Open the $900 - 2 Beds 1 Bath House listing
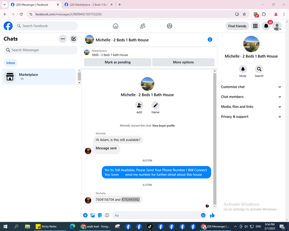Viewport: 289px width, 231px height. (110, 53)
